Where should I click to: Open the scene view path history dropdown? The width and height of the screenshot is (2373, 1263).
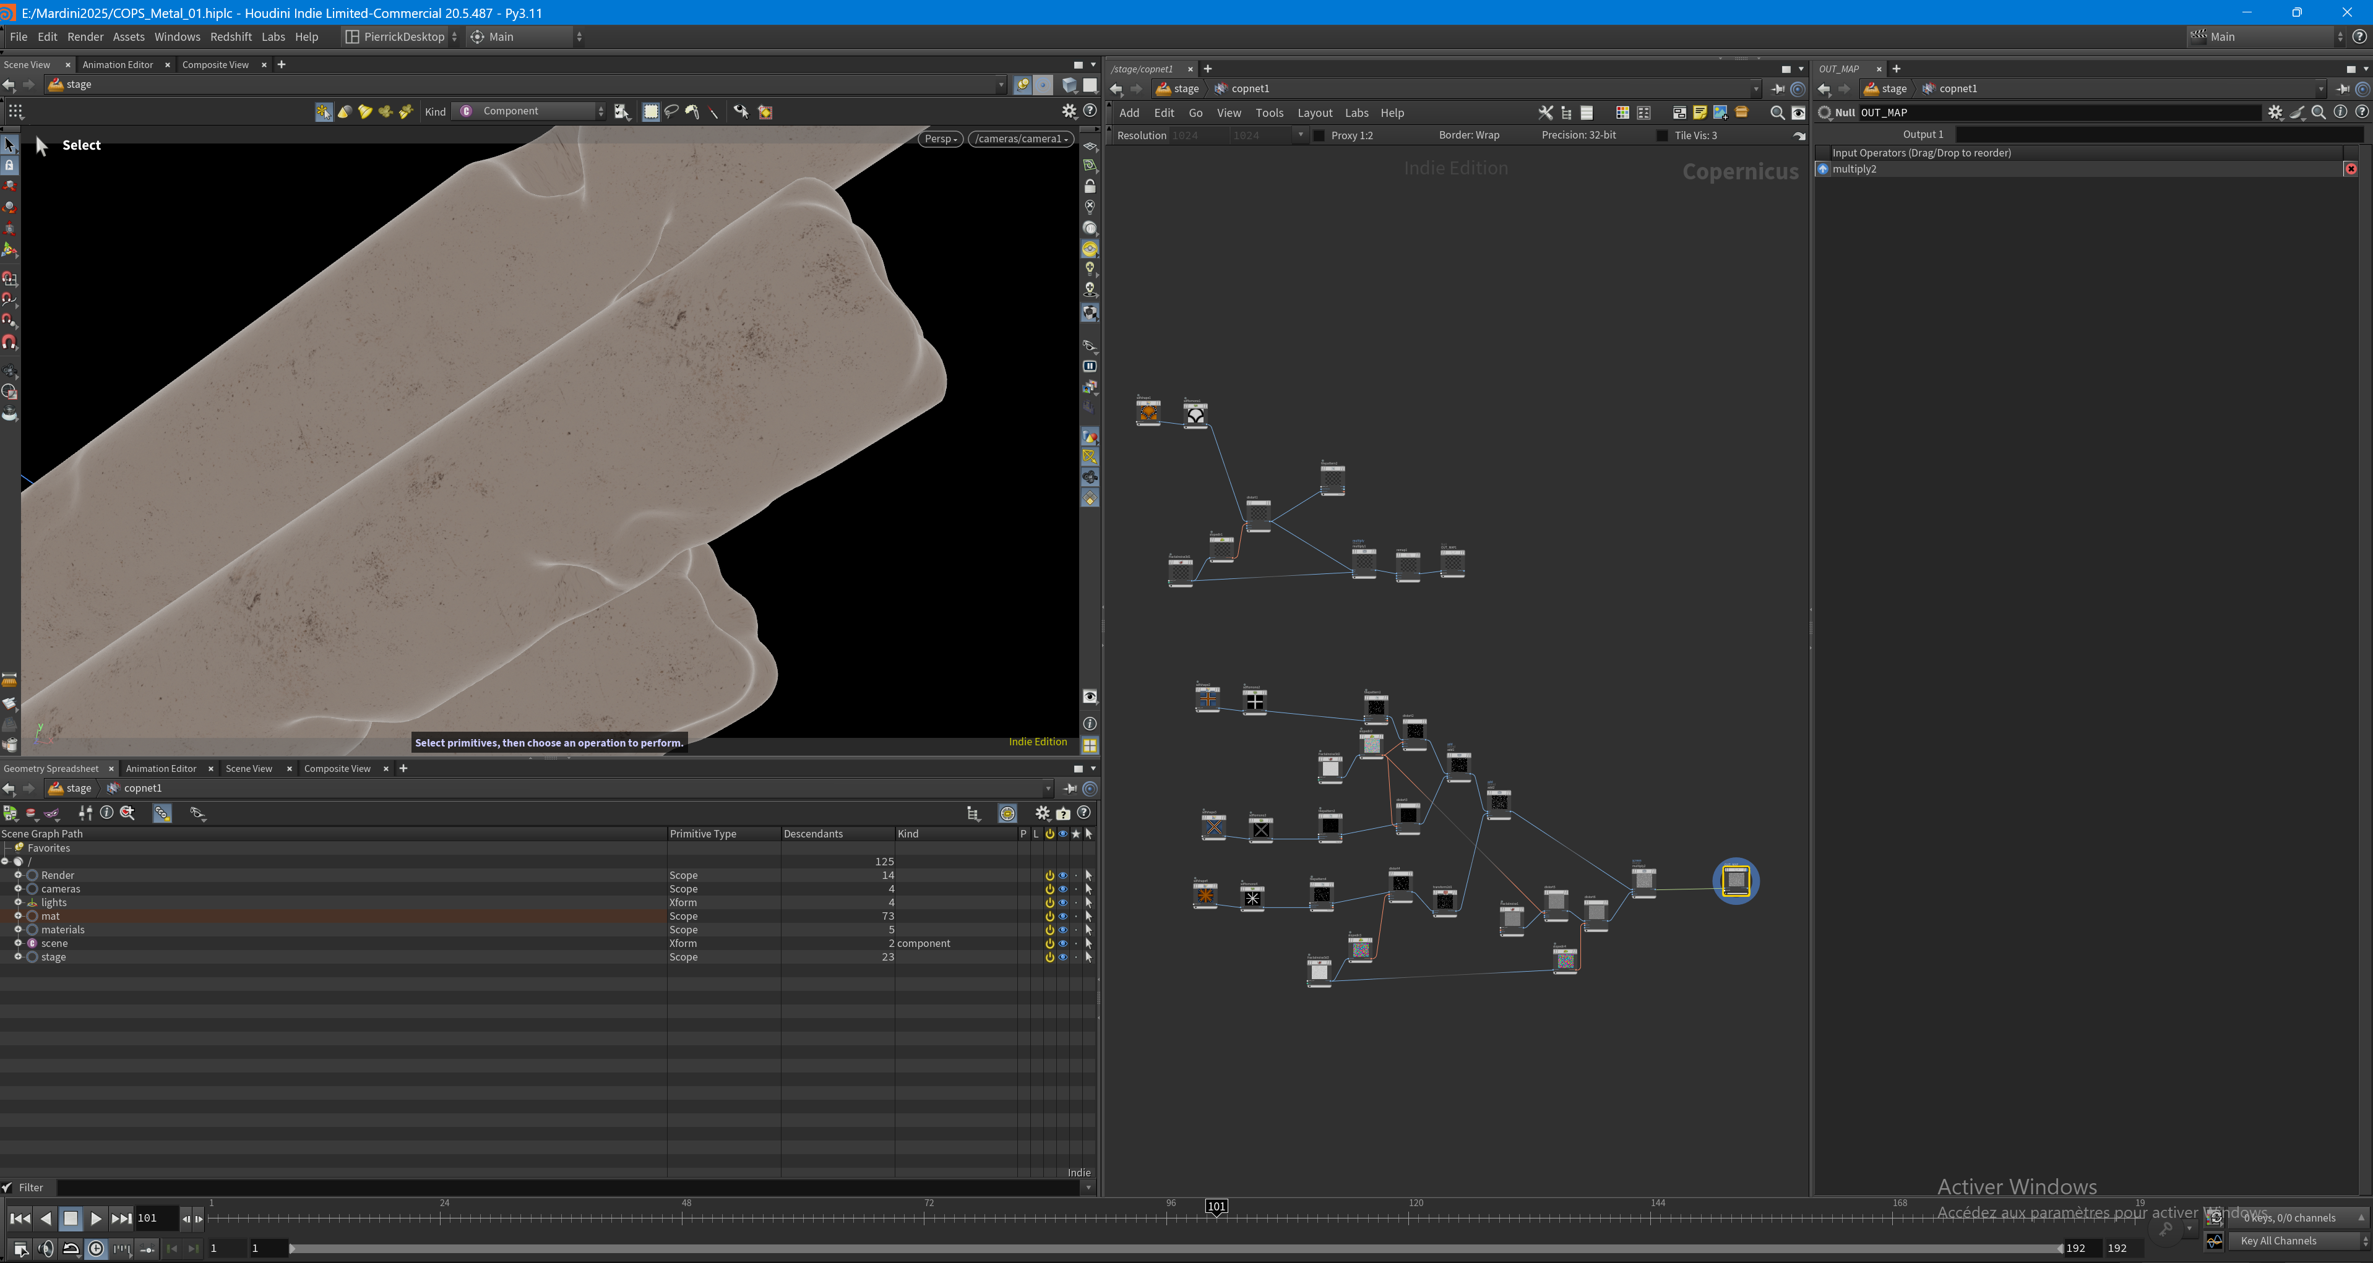pos(1001,85)
